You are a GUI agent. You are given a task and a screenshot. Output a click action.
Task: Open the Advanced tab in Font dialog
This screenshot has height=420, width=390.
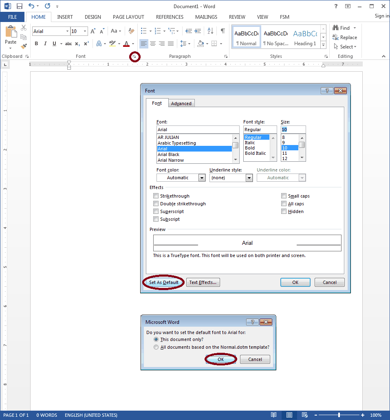(x=181, y=103)
